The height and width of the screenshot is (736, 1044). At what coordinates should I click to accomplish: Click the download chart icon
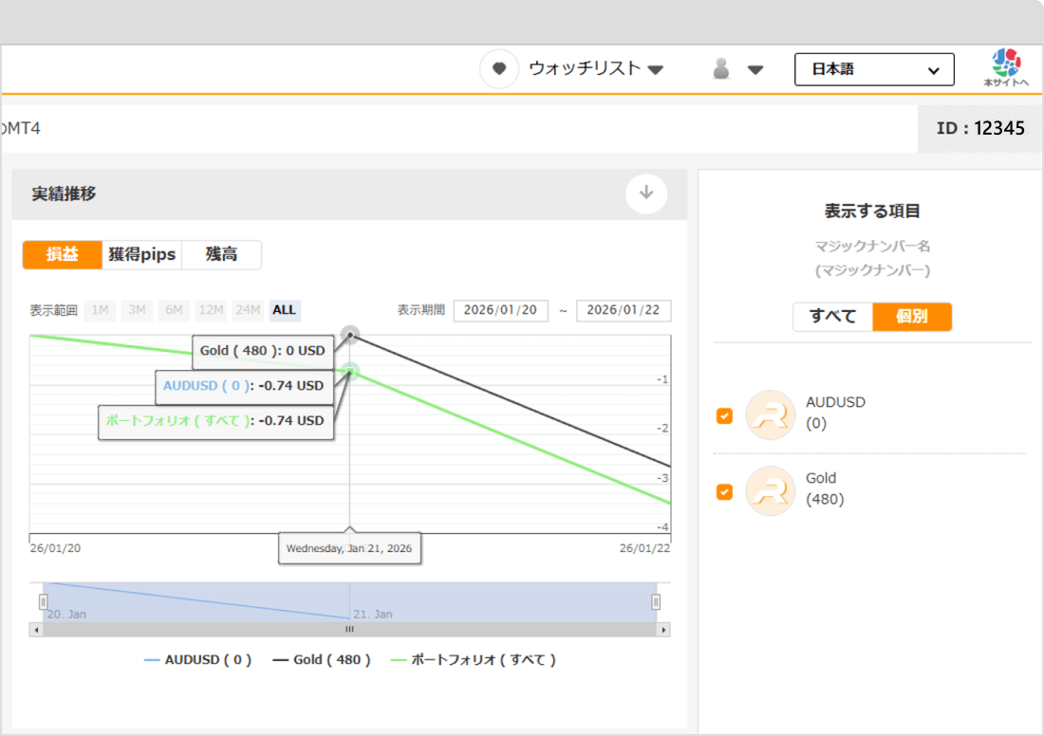[646, 193]
